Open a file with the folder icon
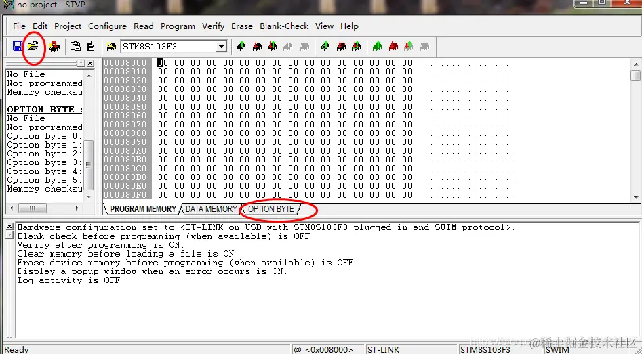The width and height of the screenshot is (642, 354). click(33, 46)
